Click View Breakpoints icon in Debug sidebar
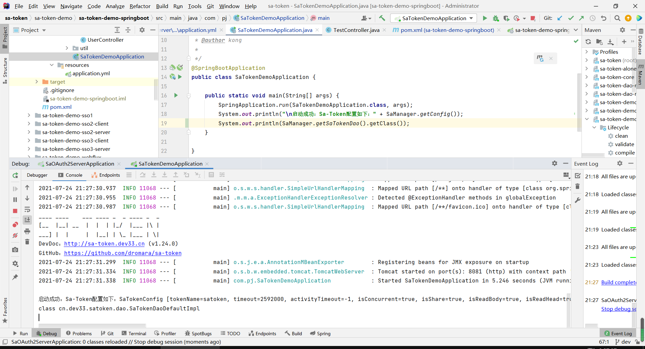Viewport: 645px width, 349px height. click(x=15, y=224)
